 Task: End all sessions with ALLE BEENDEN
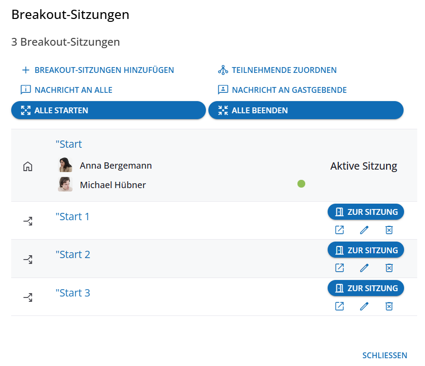(306, 110)
